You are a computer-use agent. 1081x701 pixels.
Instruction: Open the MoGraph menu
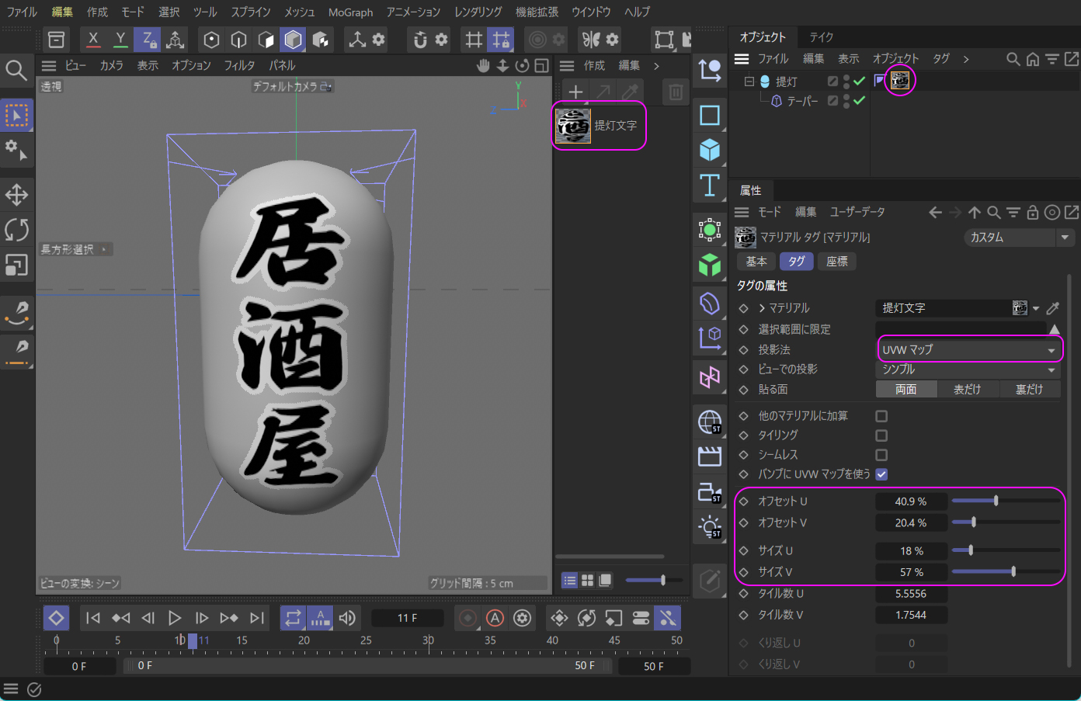point(350,12)
